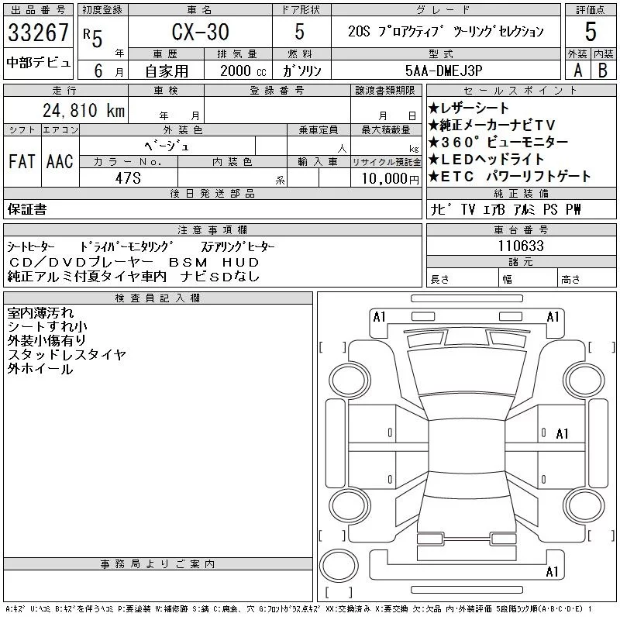Click interior grade B cell
The width and height of the screenshot is (620, 620).
tap(603, 71)
